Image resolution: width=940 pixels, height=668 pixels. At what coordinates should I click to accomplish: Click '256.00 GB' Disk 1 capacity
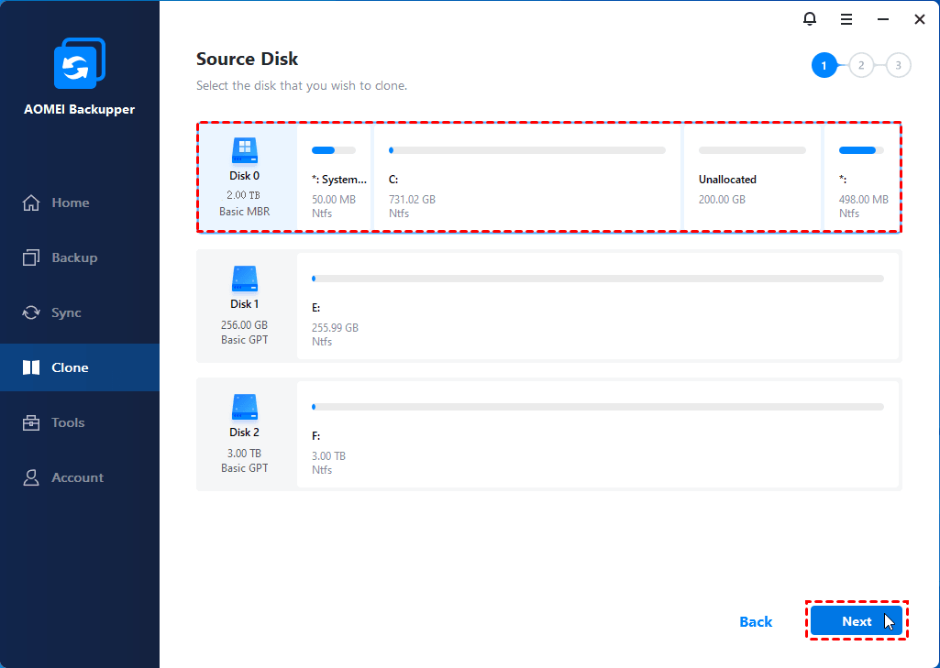pyautogui.click(x=245, y=324)
